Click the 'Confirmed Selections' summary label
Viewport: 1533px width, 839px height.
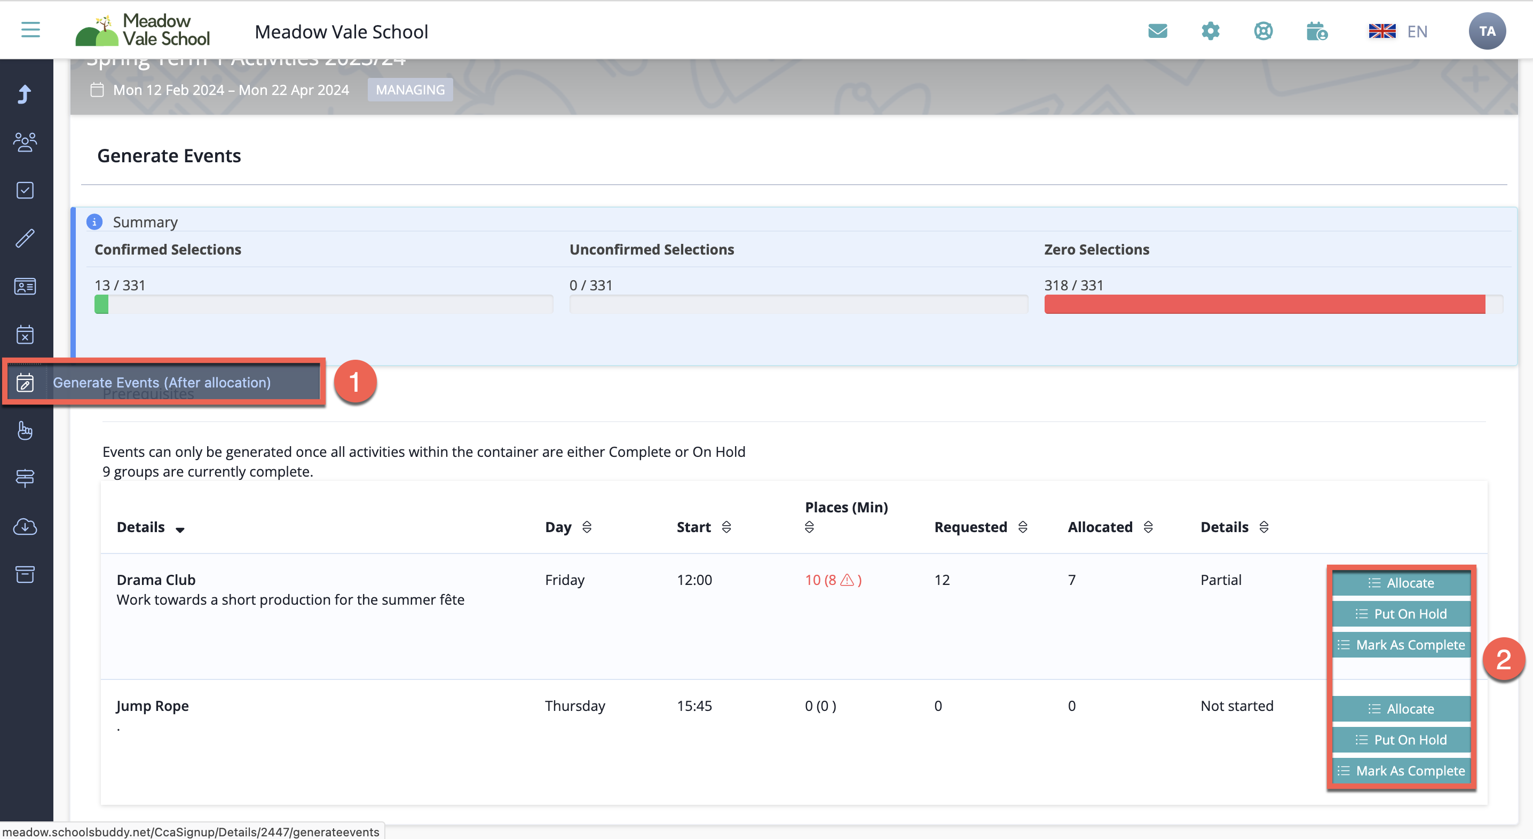click(168, 249)
